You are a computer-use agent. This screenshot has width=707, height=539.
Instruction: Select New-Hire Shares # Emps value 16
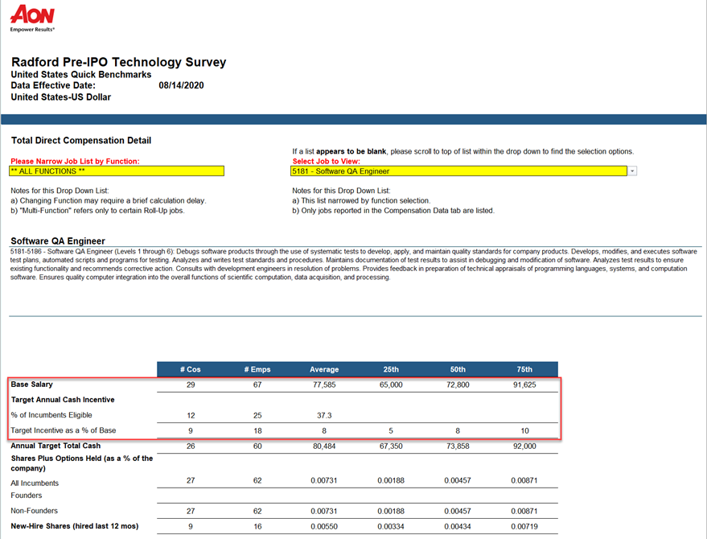click(x=257, y=526)
